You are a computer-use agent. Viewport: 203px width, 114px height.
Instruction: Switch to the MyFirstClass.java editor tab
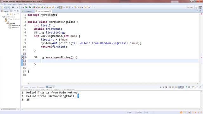coord(28,11)
